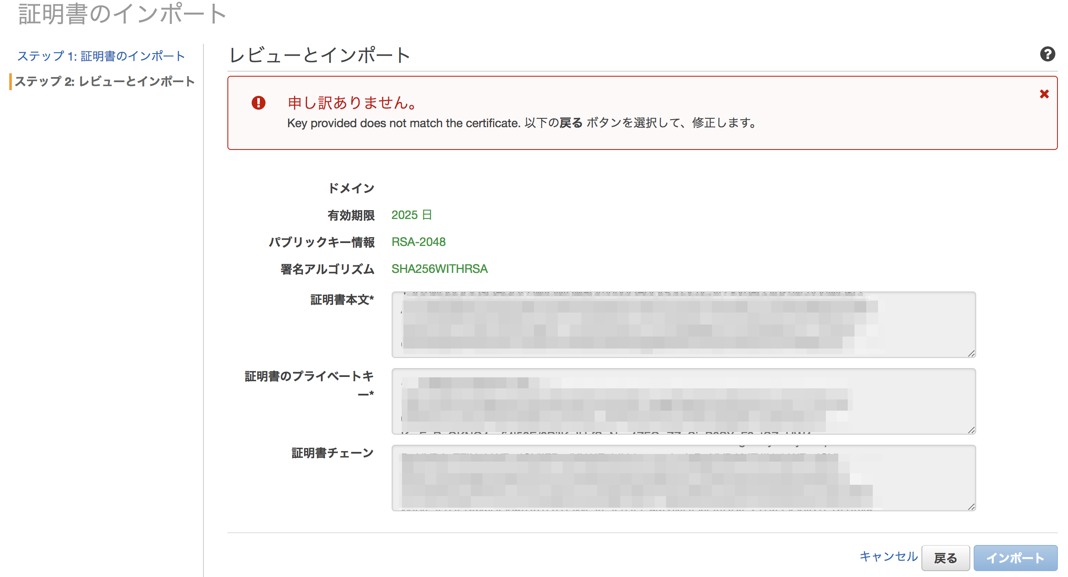
Task: Grab resize handle of 証明書チェーン text area
Action: click(x=971, y=507)
